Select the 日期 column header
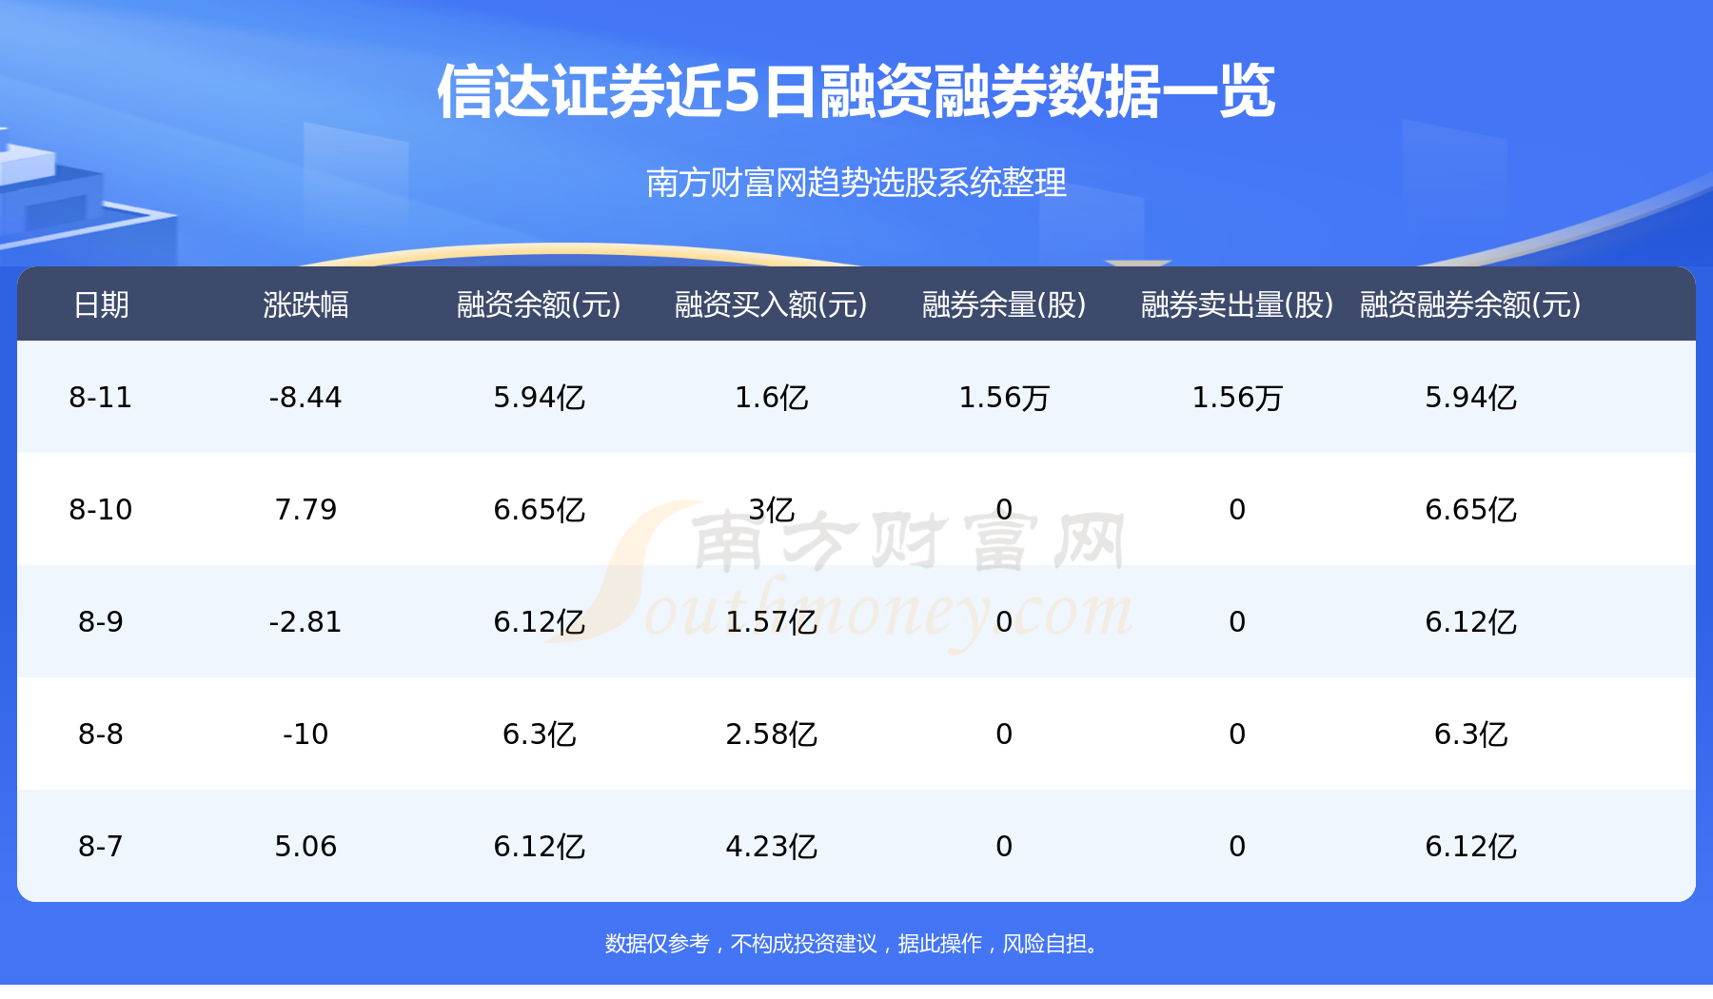The image size is (1713, 999). pos(101,304)
